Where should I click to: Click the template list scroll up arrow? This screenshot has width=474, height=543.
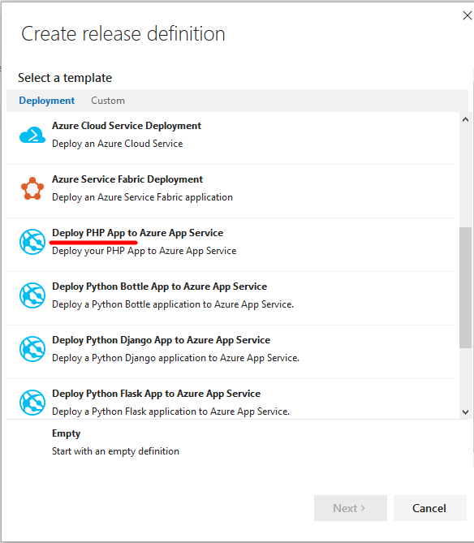(x=465, y=119)
